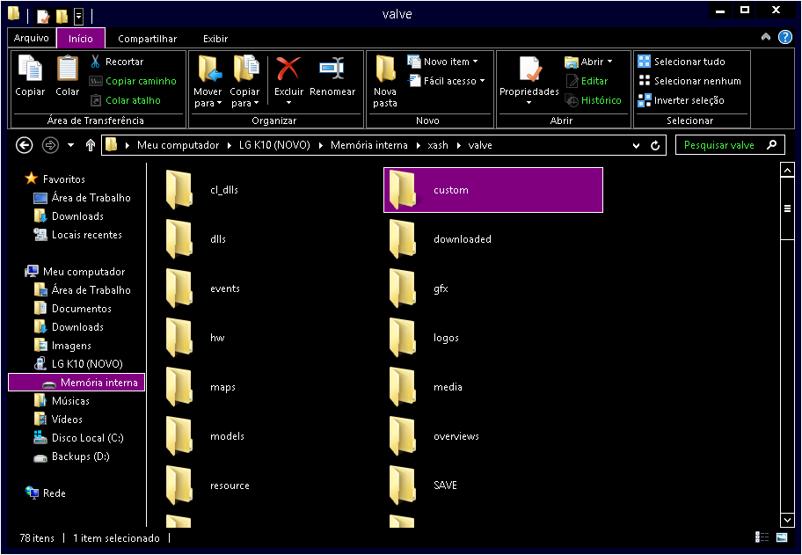Open the blue Help question icon
The image size is (802, 555).
(785, 37)
